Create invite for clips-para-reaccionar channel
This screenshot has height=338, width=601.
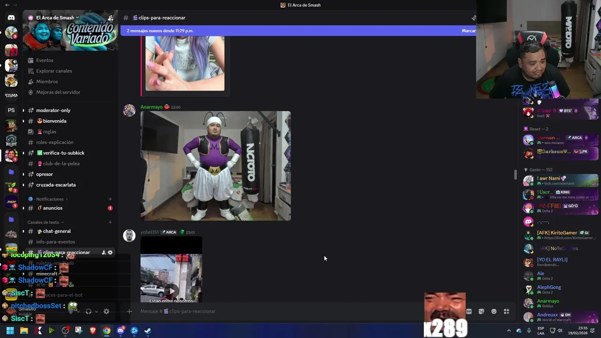pyautogui.click(x=104, y=253)
